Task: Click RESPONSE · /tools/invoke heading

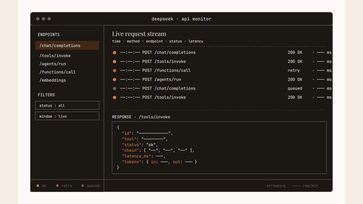Action: pos(141,117)
